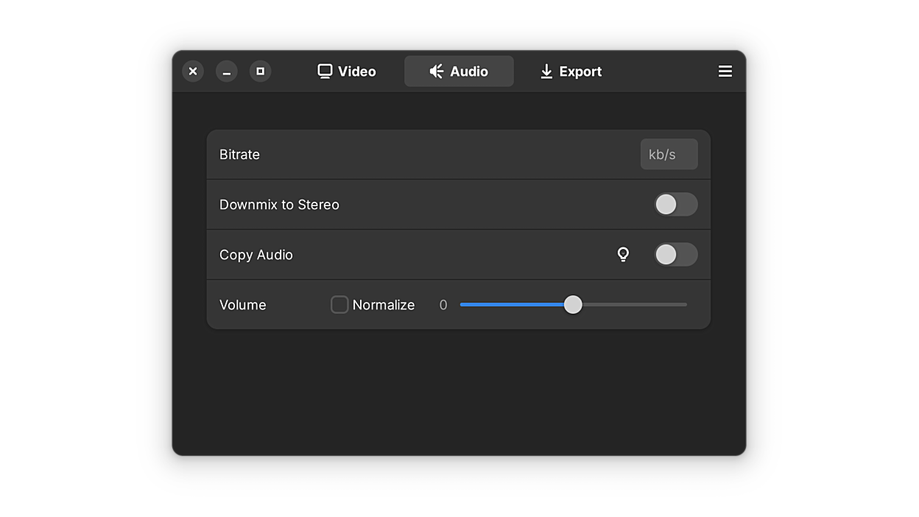Check the Normalize checkbox
Viewport: 919px width, 517px height.
[x=339, y=305]
